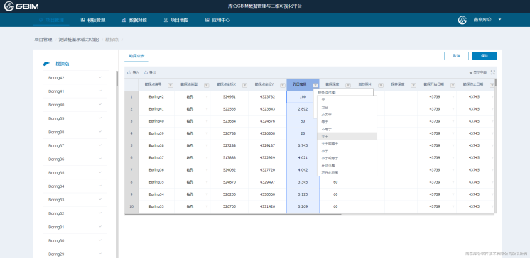Screen dimensions: 530x258
Task: Open filter icon on 勘探点类型 column
Action: [206, 85]
